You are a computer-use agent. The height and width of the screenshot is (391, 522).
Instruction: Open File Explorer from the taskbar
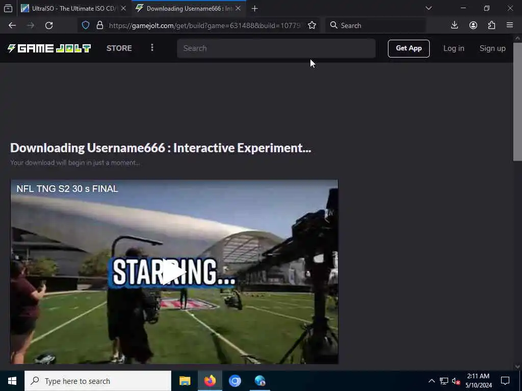185,381
